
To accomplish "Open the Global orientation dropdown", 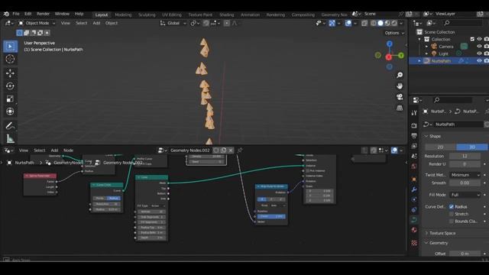I will point(173,23).
